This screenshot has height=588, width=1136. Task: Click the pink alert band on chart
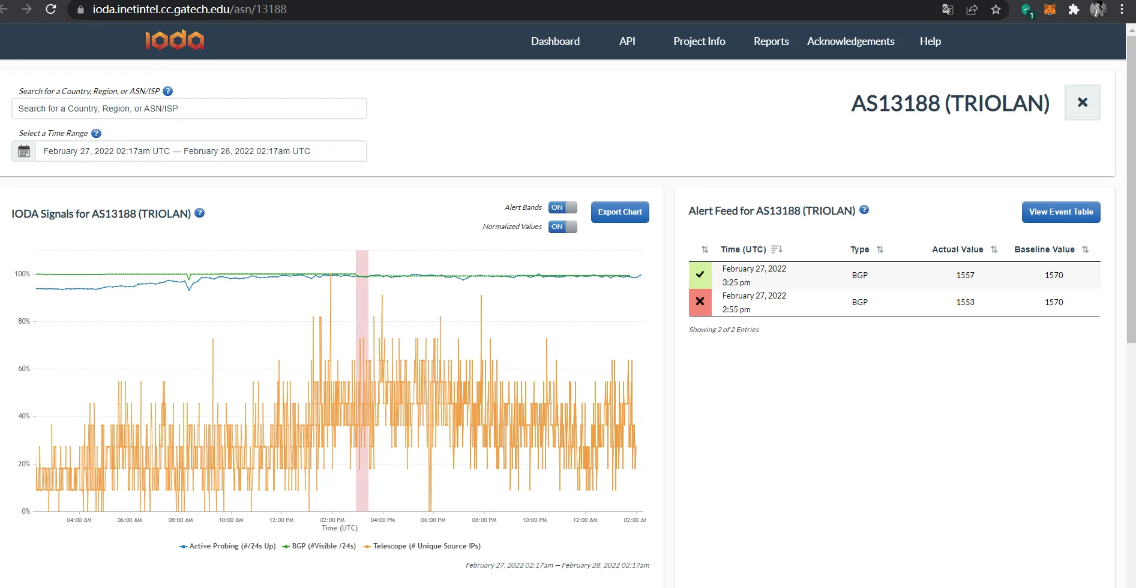click(x=362, y=381)
